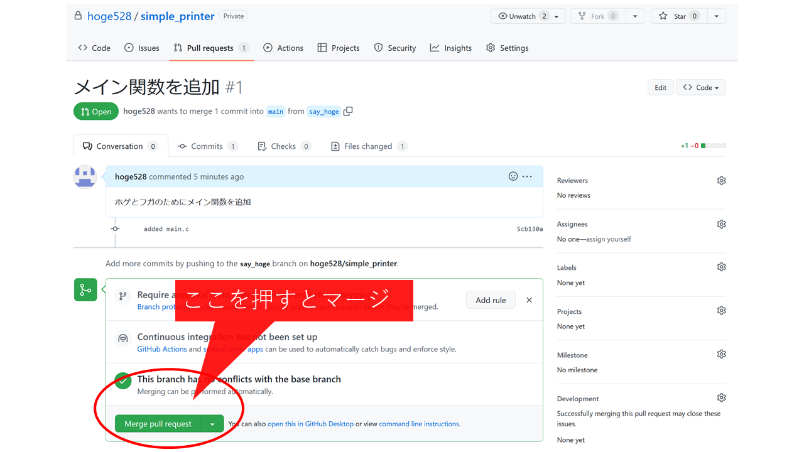
Task: Expand the Star lists dropdown arrow
Action: pyautogui.click(x=716, y=16)
